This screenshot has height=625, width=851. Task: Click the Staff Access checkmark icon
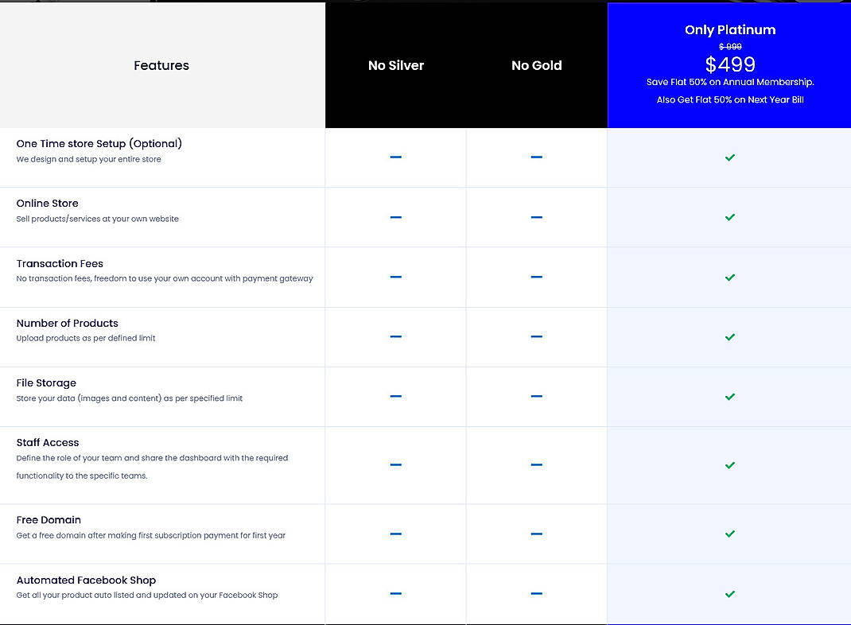tap(729, 465)
